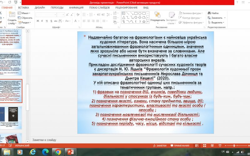This screenshot has width=250, height=156.
Task: Click the zoom slider in status bar
Action: coord(237,146)
